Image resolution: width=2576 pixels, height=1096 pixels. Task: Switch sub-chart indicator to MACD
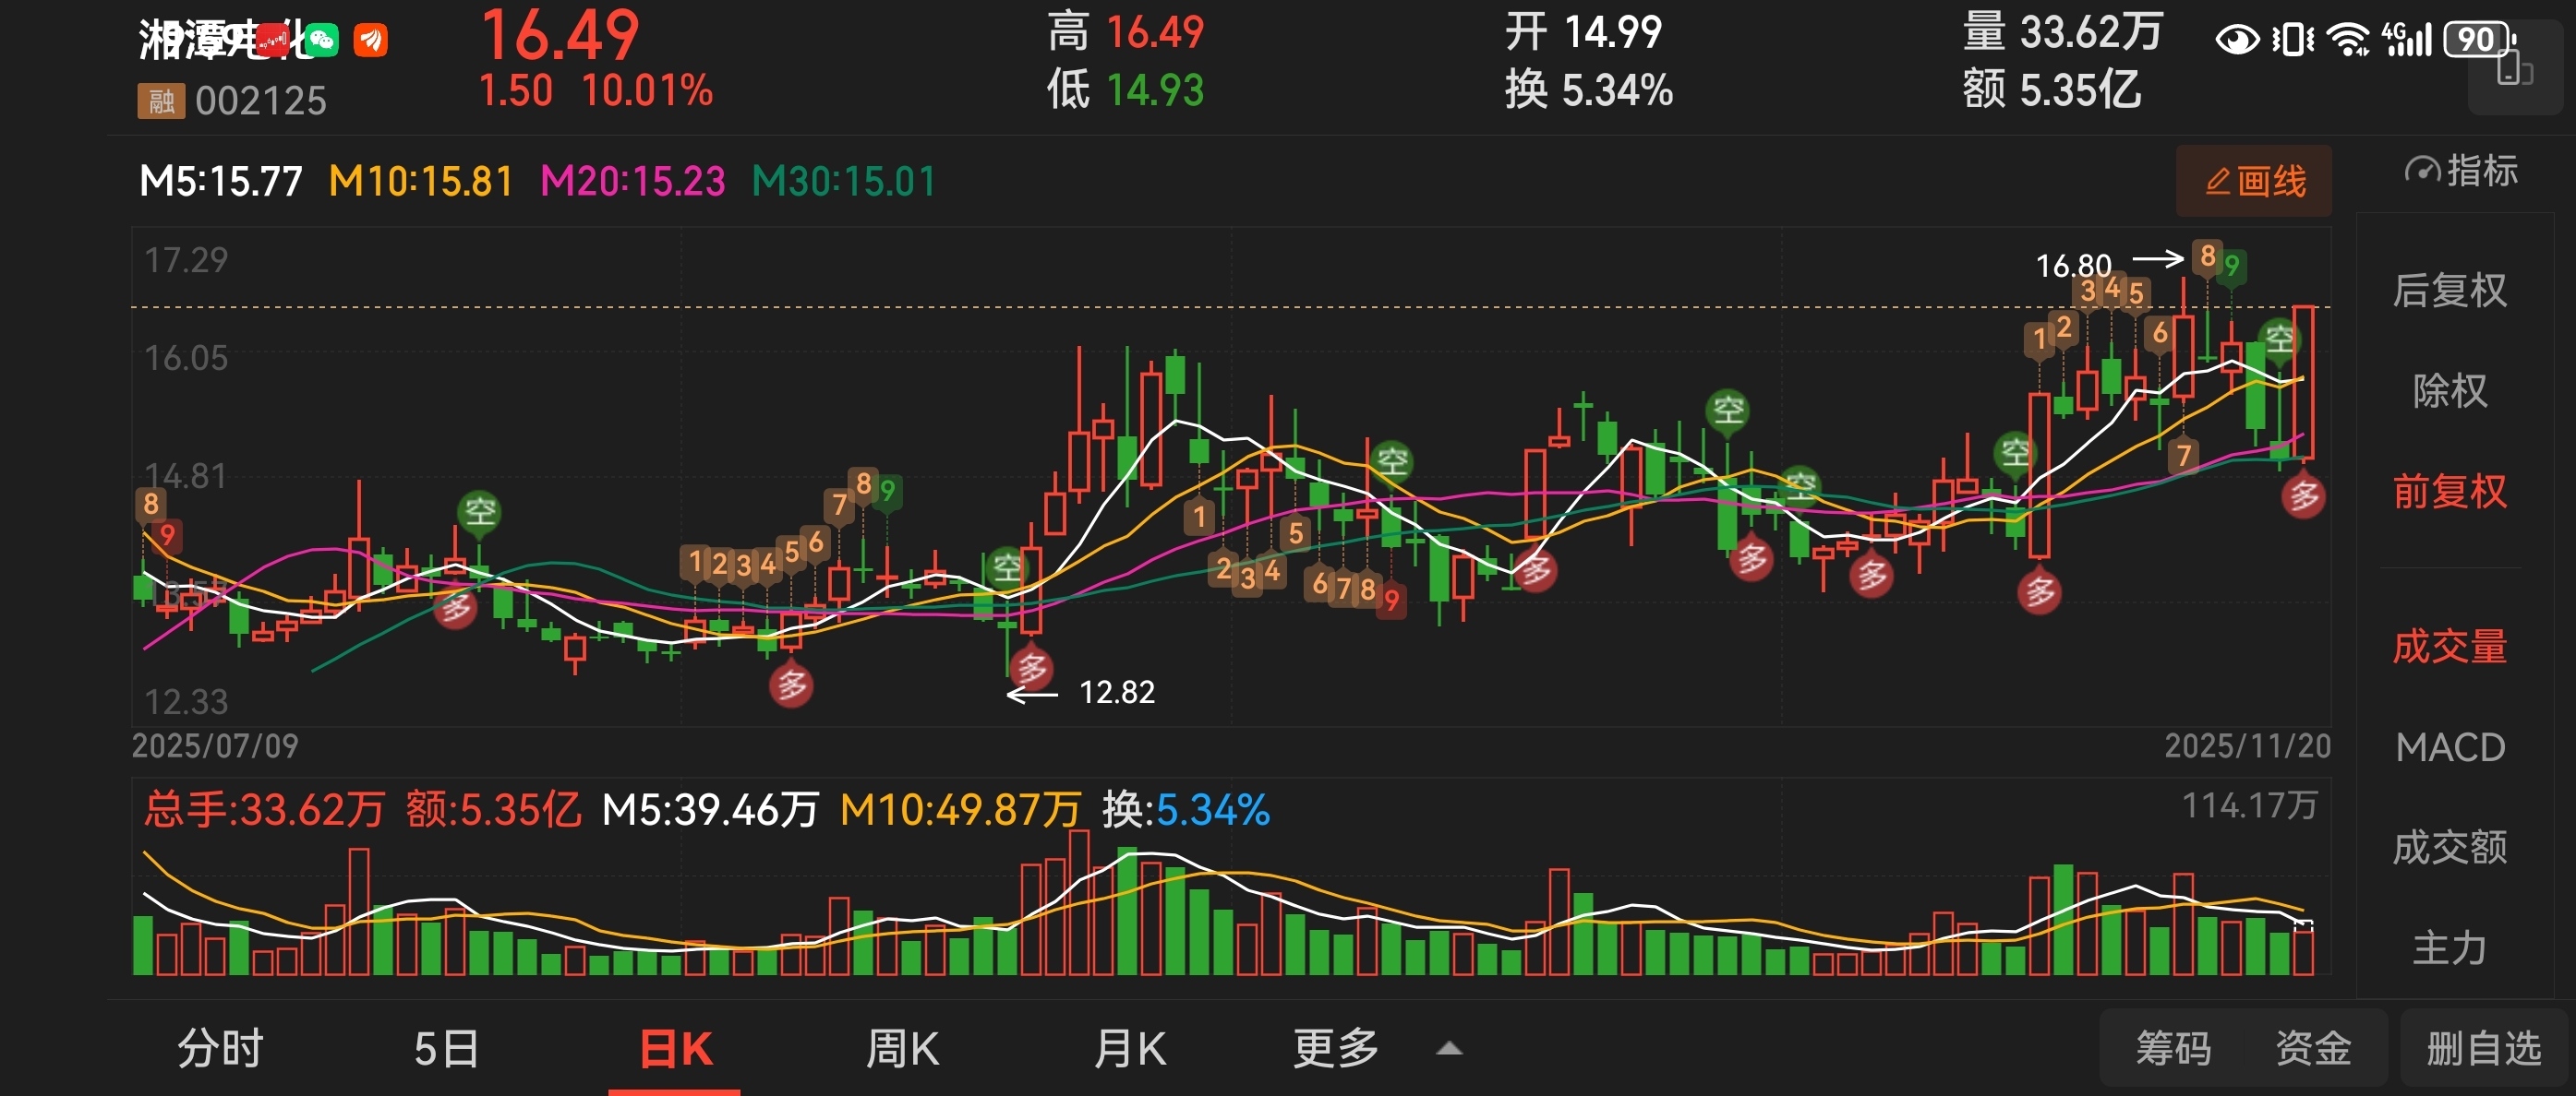coord(2449,747)
